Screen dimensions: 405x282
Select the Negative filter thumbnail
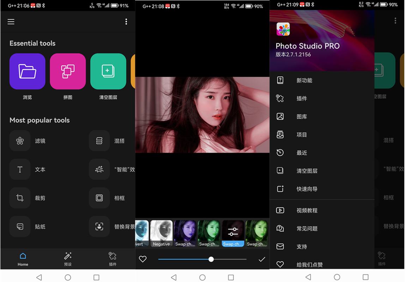tap(161, 233)
